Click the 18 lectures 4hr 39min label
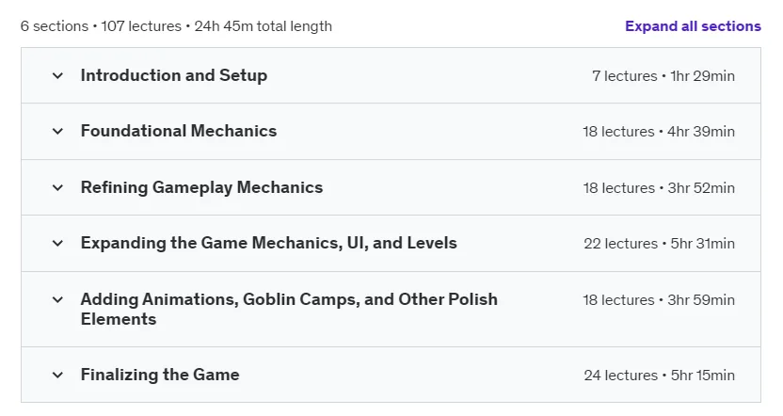This screenshot has width=783, height=416. [x=659, y=132]
